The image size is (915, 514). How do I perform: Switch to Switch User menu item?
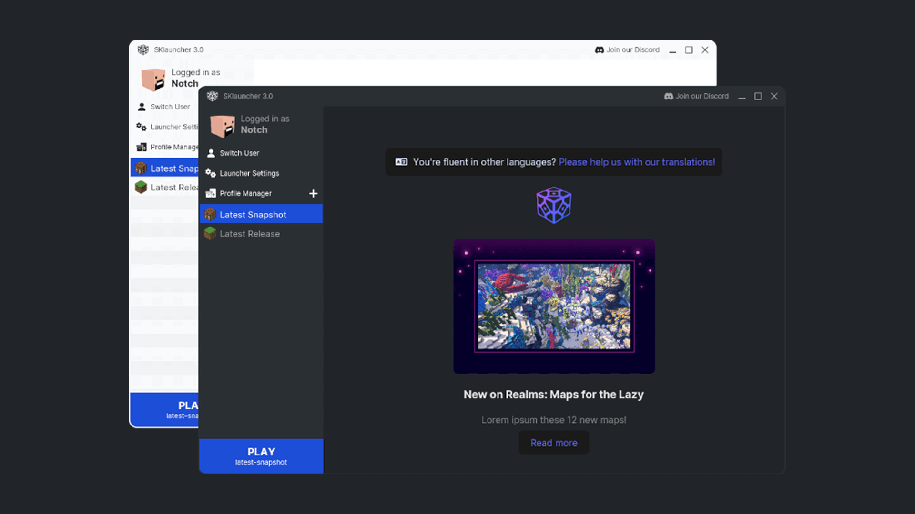pyautogui.click(x=240, y=152)
